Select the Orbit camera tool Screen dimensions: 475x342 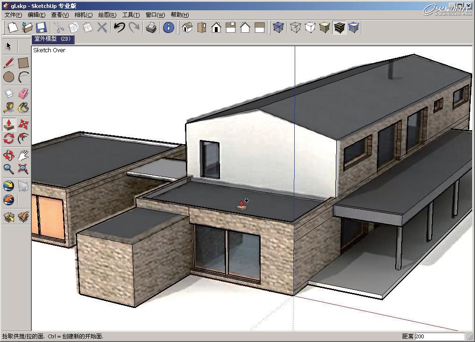(x=9, y=155)
